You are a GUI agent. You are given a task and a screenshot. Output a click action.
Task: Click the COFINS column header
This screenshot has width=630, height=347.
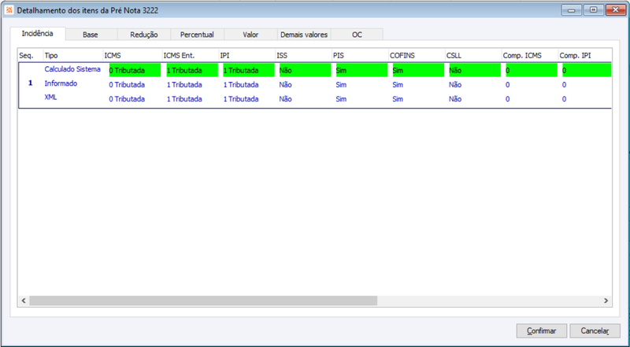tap(417, 56)
